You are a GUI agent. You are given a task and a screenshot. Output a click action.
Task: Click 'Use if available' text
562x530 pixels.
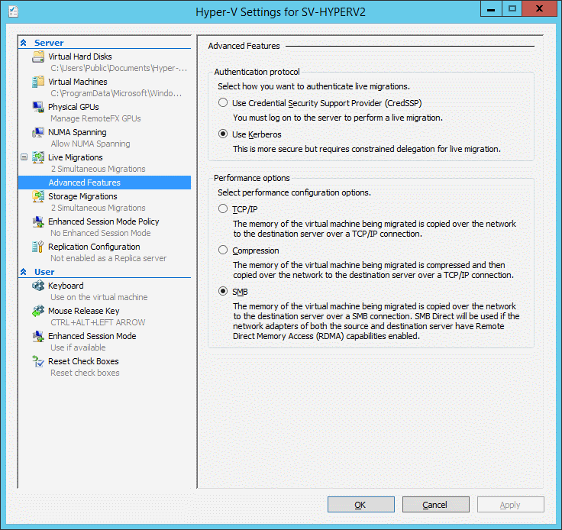click(x=78, y=347)
